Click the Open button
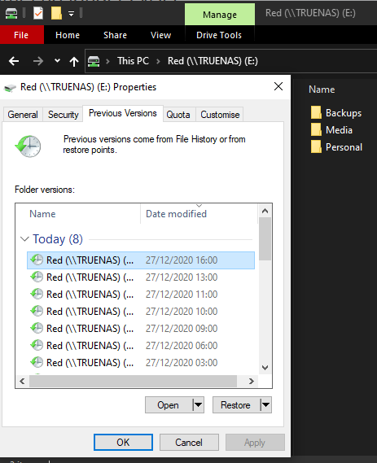This screenshot has height=463, width=377. 168,405
